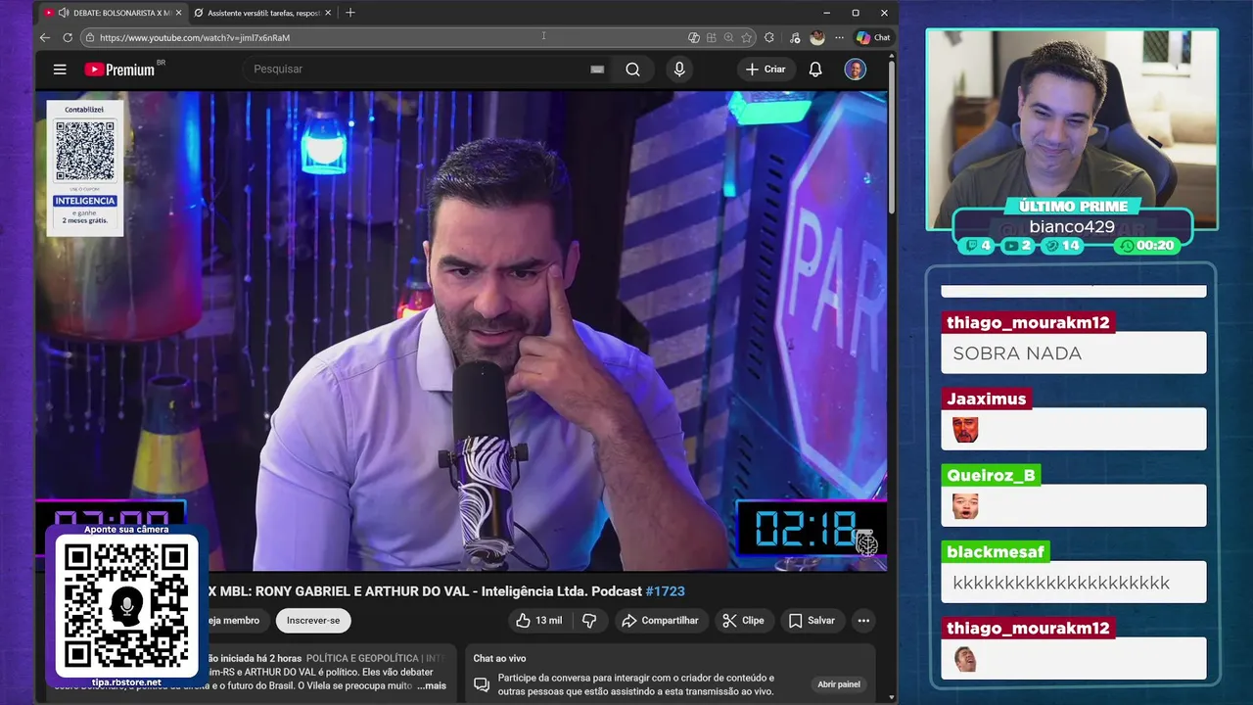The width and height of the screenshot is (1253, 705).
Task: Open the browser settings and more ellipsis
Action: click(839, 37)
